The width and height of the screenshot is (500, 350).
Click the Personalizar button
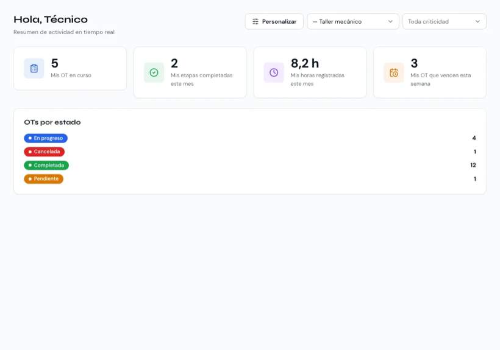tap(274, 22)
